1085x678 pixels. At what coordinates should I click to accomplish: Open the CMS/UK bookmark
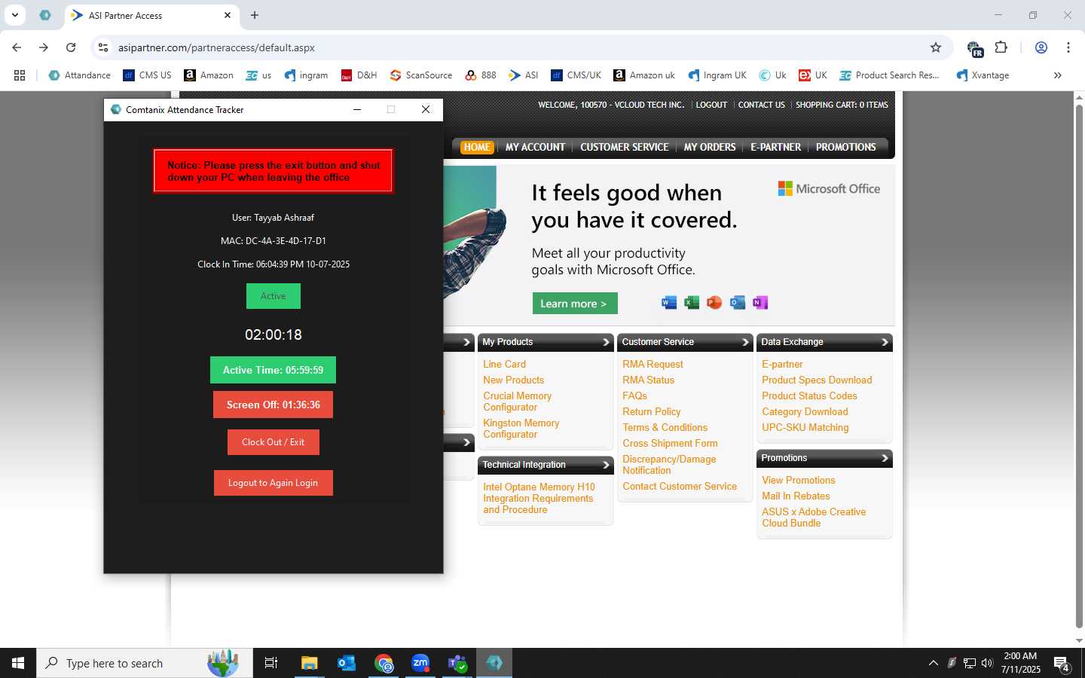coord(576,75)
